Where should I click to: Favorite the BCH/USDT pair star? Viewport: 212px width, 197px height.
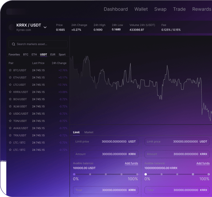[10, 99]
